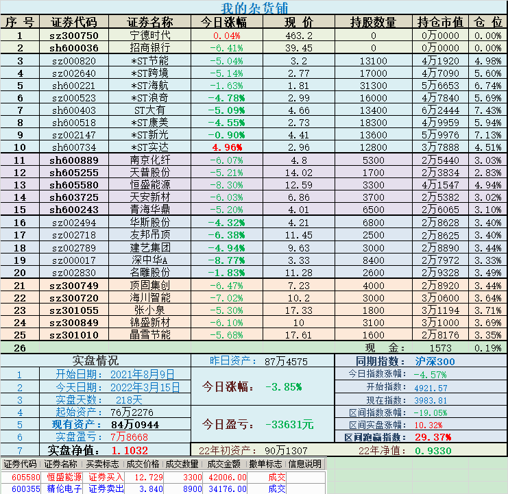Click the profit value 7万8668
Image resolution: width=508 pixels, height=494 pixels.
[x=129, y=437]
